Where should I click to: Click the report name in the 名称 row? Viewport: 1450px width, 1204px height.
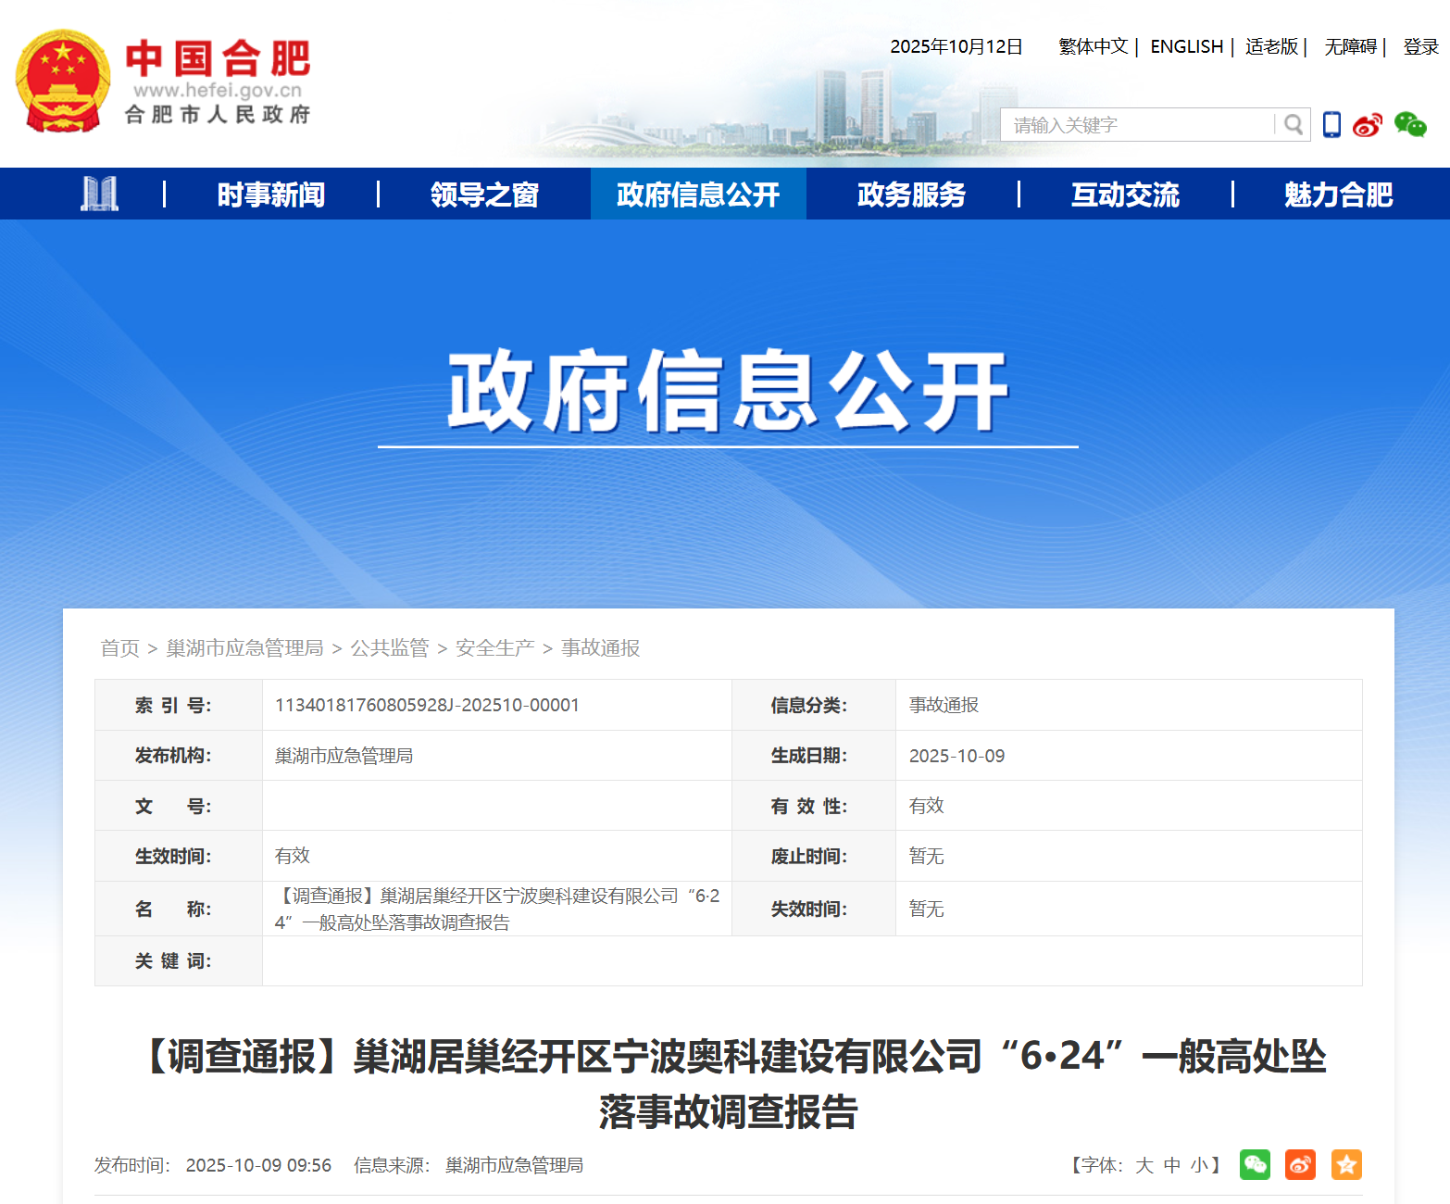pyautogui.click(x=497, y=909)
